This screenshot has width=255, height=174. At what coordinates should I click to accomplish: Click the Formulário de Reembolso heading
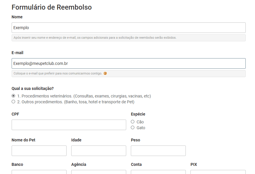pyautogui.click(x=51, y=7)
